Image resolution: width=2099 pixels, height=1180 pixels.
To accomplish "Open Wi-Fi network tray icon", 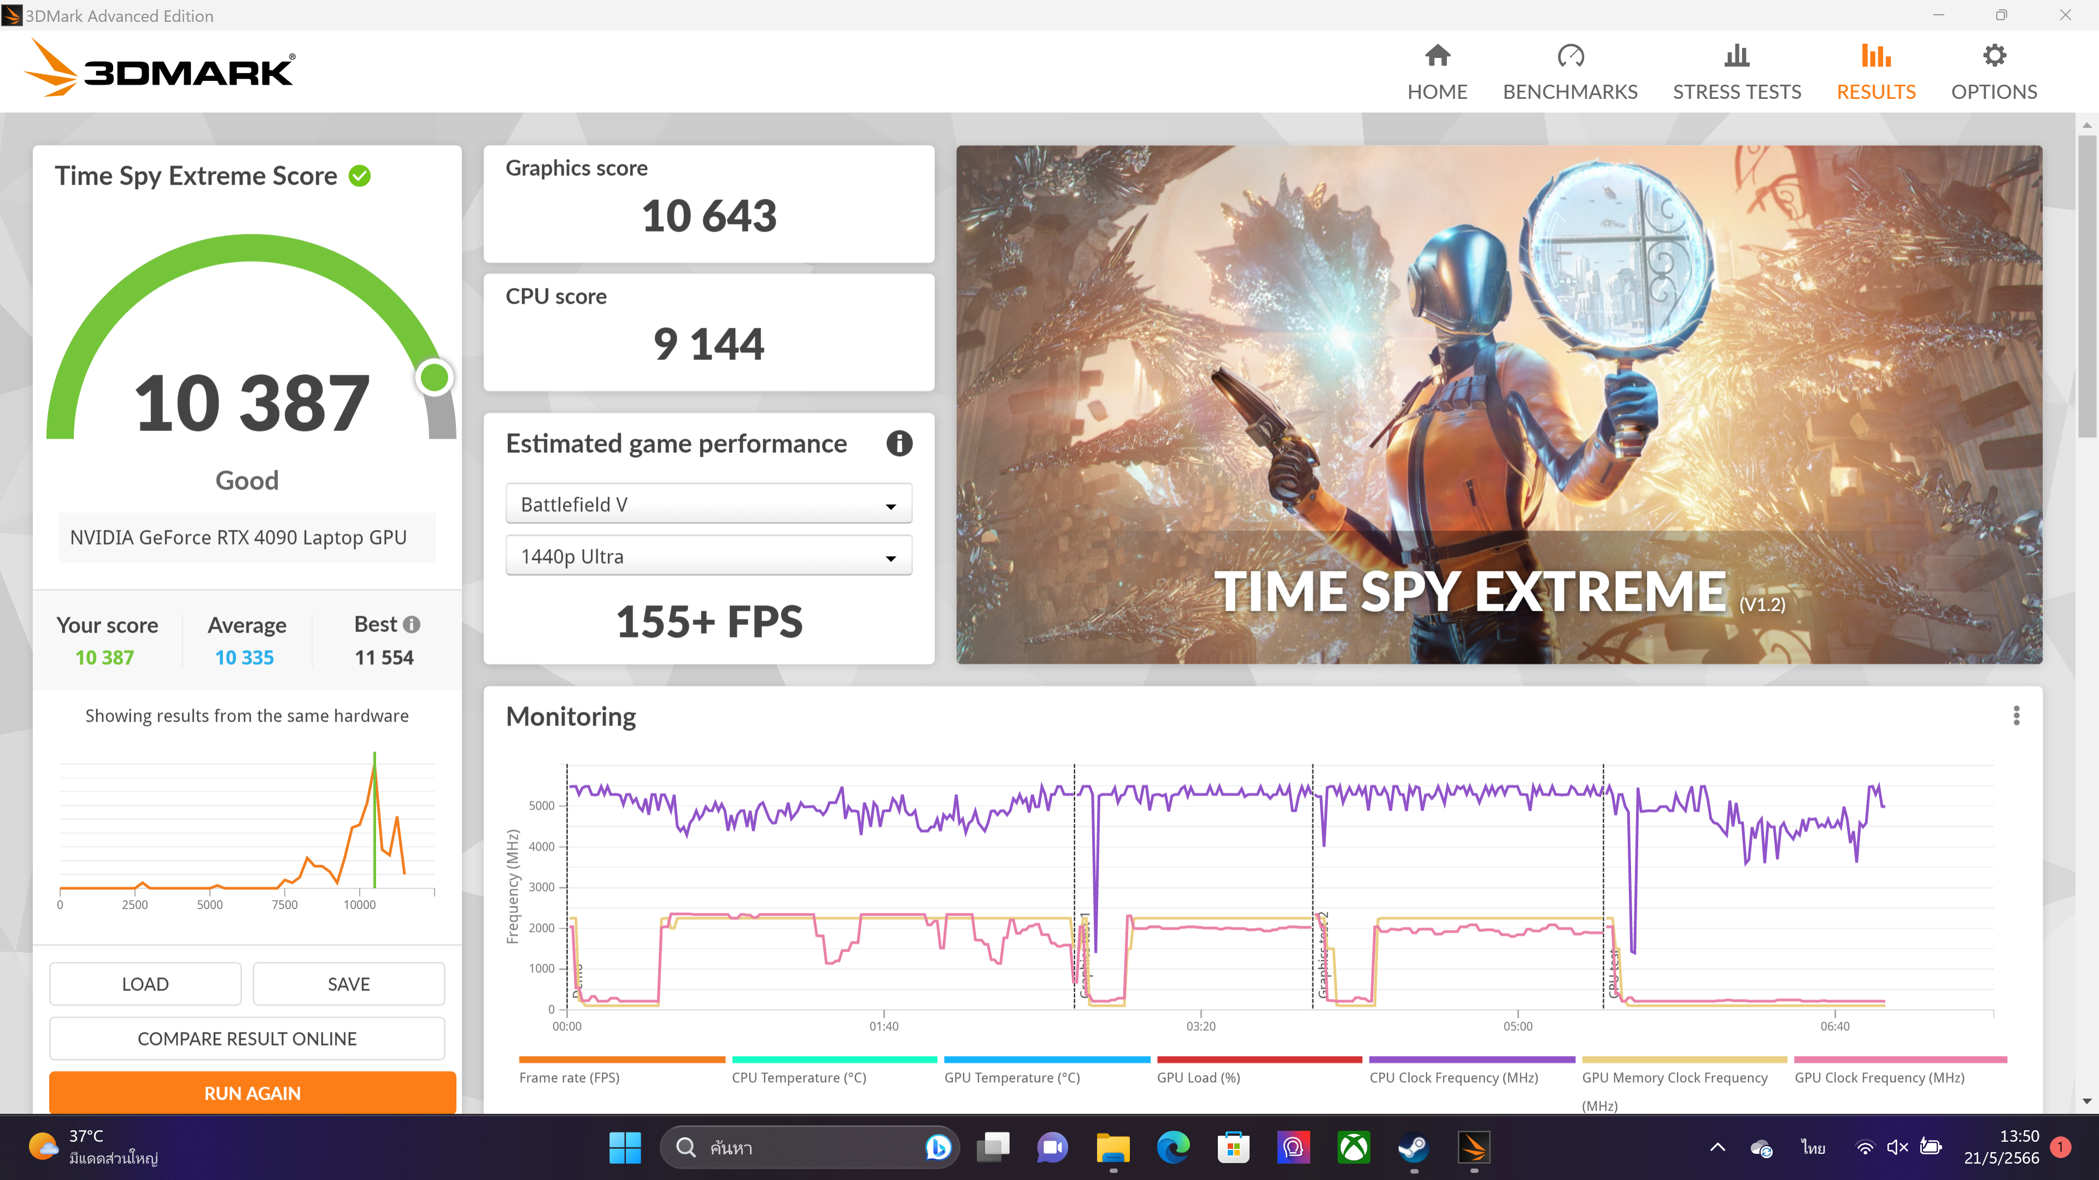I will click(x=1865, y=1147).
